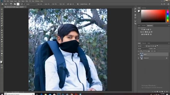Select the Spot Healing Brush tool
170x95 pixels.
click(x=2, y=26)
